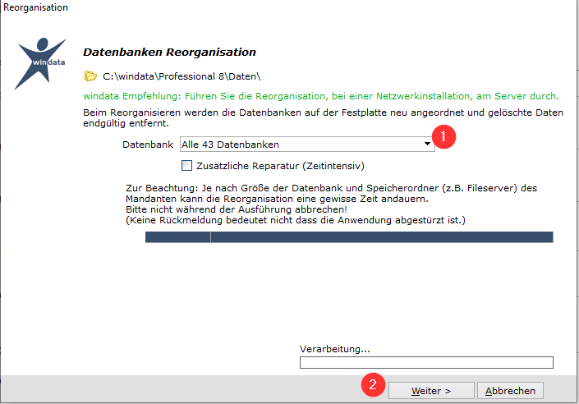Click the Weiter > button
Viewport: 579px width, 404px height.
click(431, 391)
